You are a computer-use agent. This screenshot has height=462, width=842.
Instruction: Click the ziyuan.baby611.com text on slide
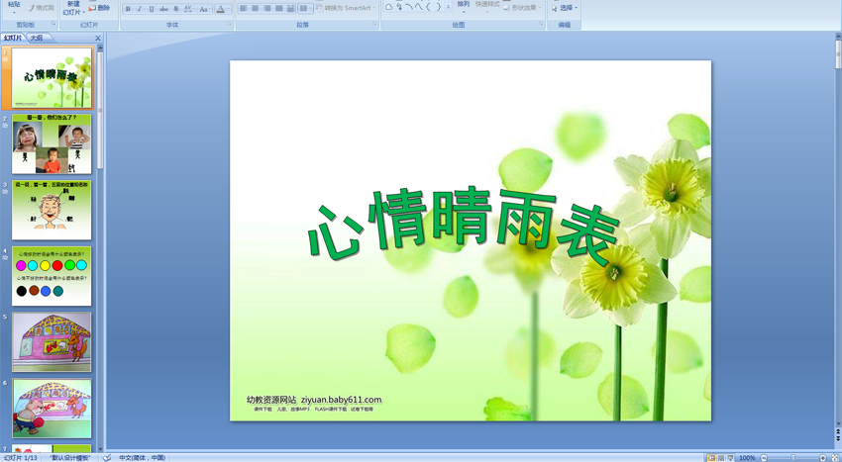point(342,400)
